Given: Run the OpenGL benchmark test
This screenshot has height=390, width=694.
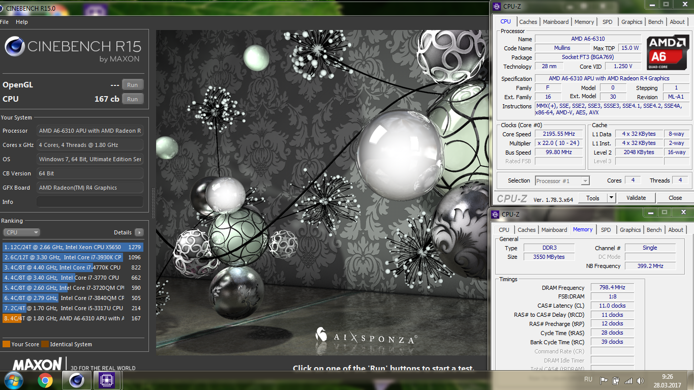Looking at the screenshot, I should (132, 85).
